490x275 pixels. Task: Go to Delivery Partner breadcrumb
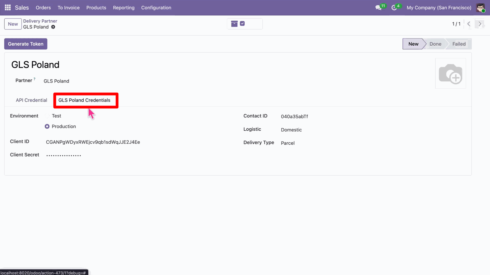(x=40, y=21)
